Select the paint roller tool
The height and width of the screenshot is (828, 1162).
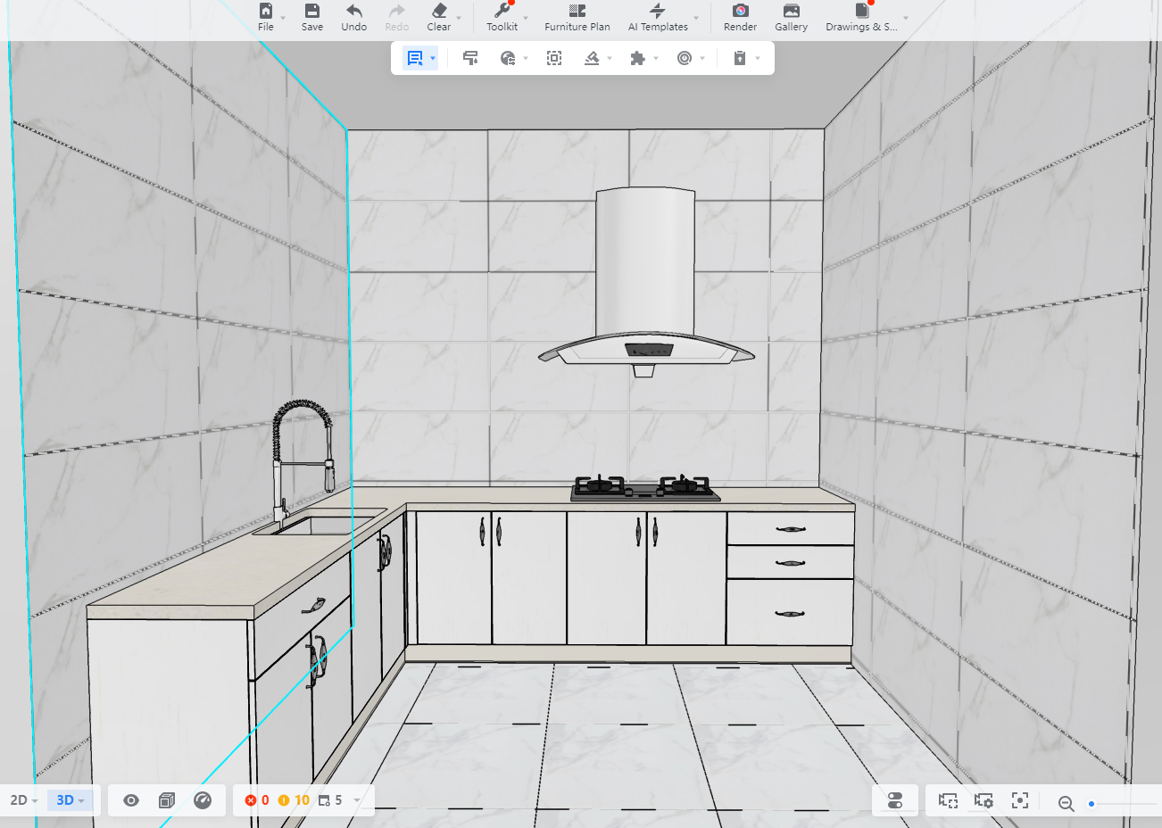coord(470,58)
